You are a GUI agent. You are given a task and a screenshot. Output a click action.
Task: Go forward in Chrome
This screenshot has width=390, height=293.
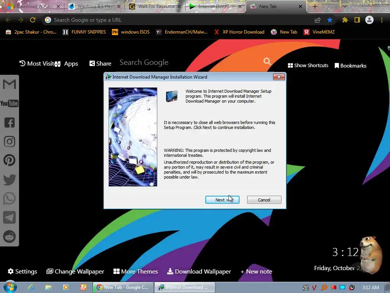[21, 20]
